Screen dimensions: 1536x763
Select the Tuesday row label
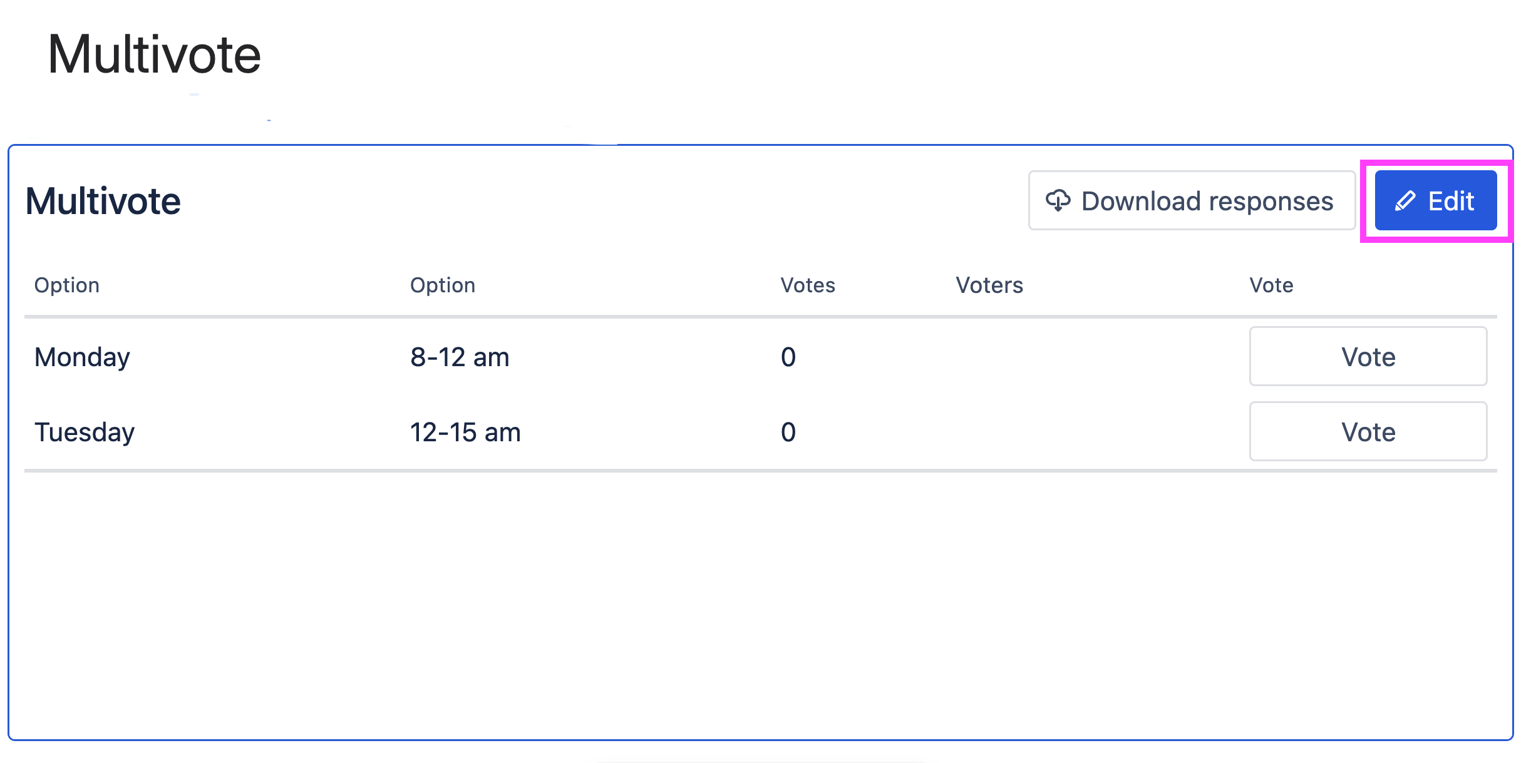click(85, 433)
